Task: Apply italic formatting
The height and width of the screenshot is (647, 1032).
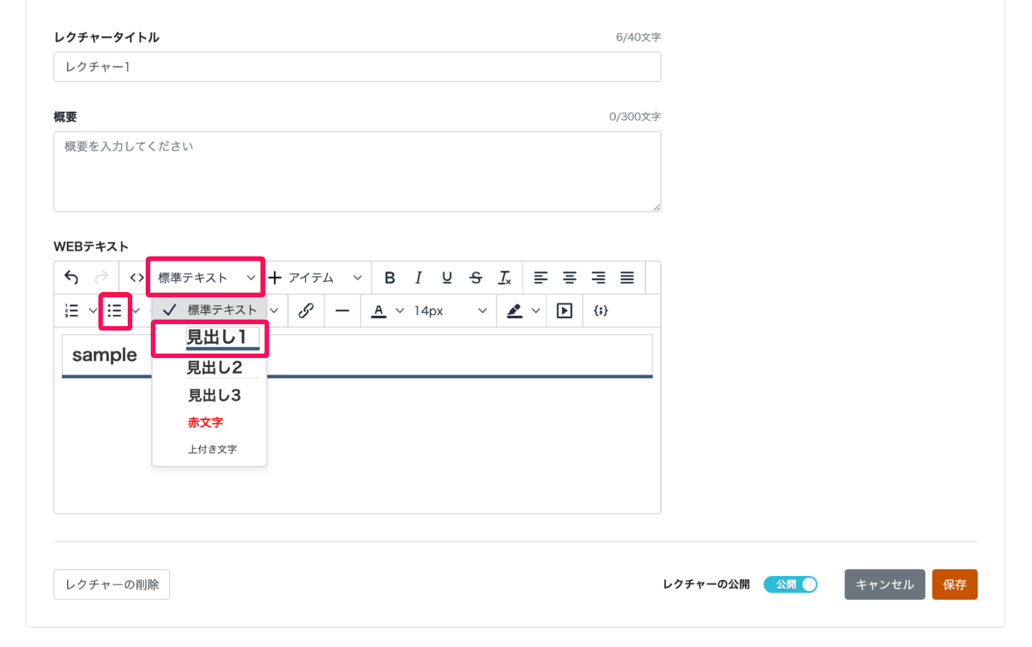Action: coord(419,277)
